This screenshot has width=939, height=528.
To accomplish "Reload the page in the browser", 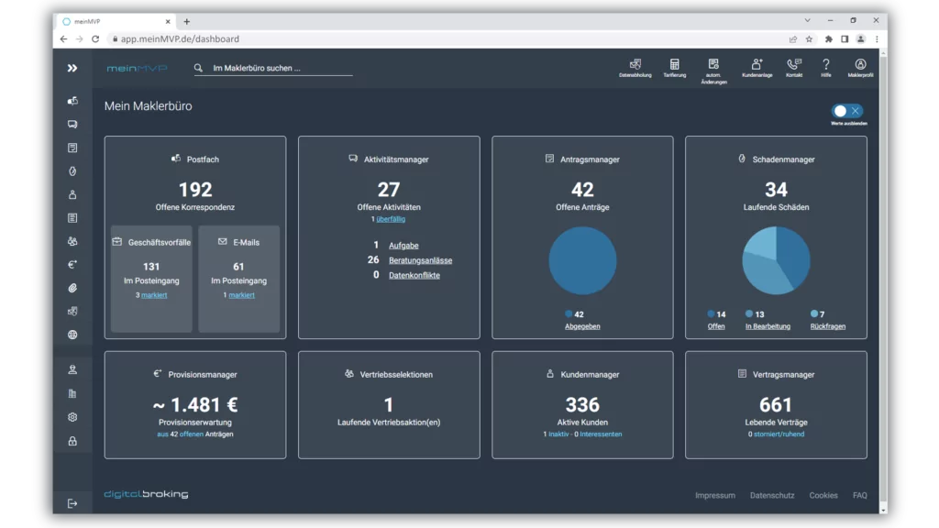I will click(95, 38).
